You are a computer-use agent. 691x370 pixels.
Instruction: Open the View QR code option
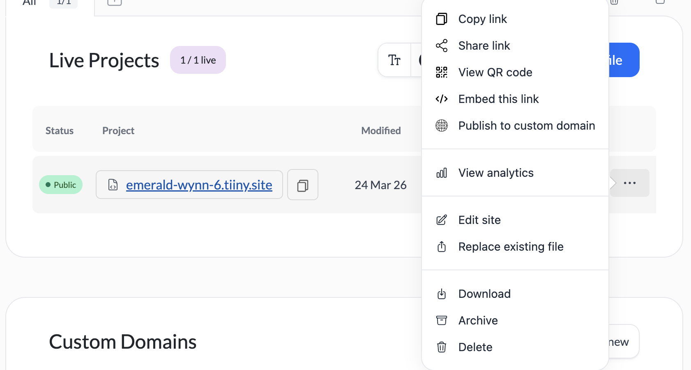coord(495,72)
